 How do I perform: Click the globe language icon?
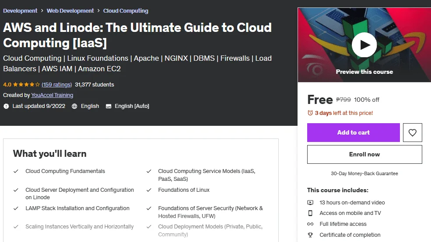(x=74, y=106)
